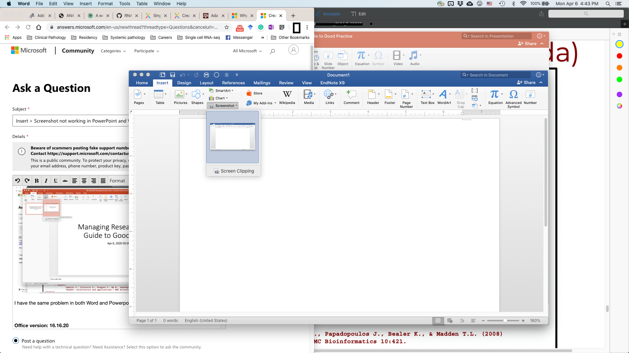Switch to Print Layout view in status bar
629x353 pixels.
point(438,321)
